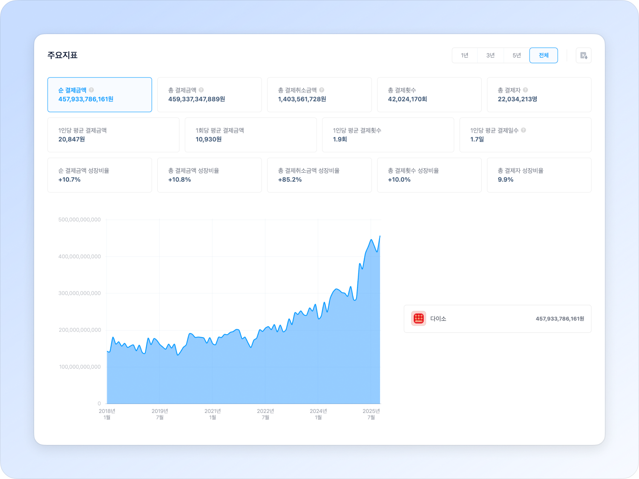
Task: Choose the 총 결제횟수 metric card
Action: click(429, 95)
